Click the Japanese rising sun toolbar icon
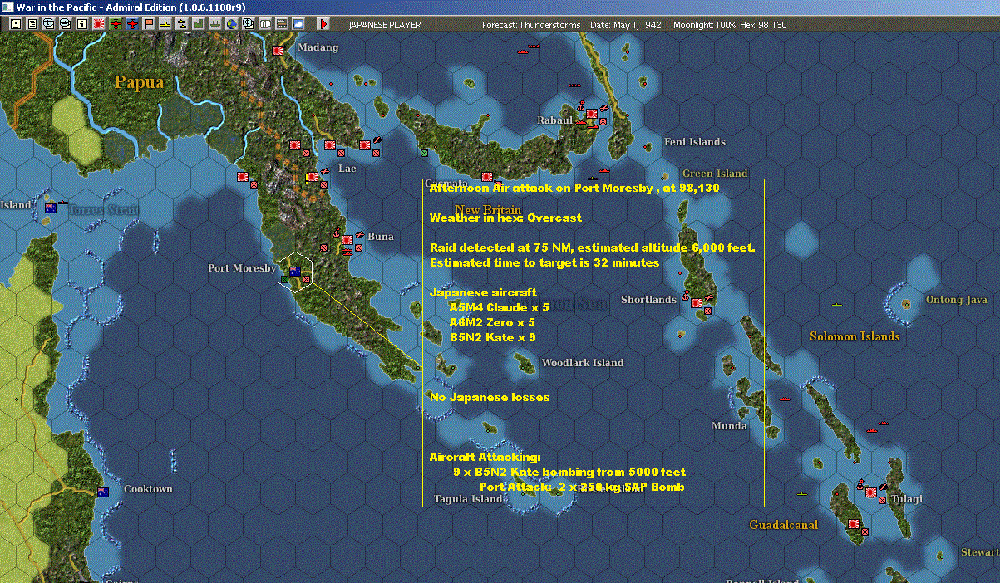The image size is (1000, 583). point(98,24)
